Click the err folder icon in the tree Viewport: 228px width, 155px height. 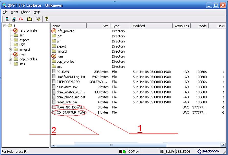coord(16,35)
